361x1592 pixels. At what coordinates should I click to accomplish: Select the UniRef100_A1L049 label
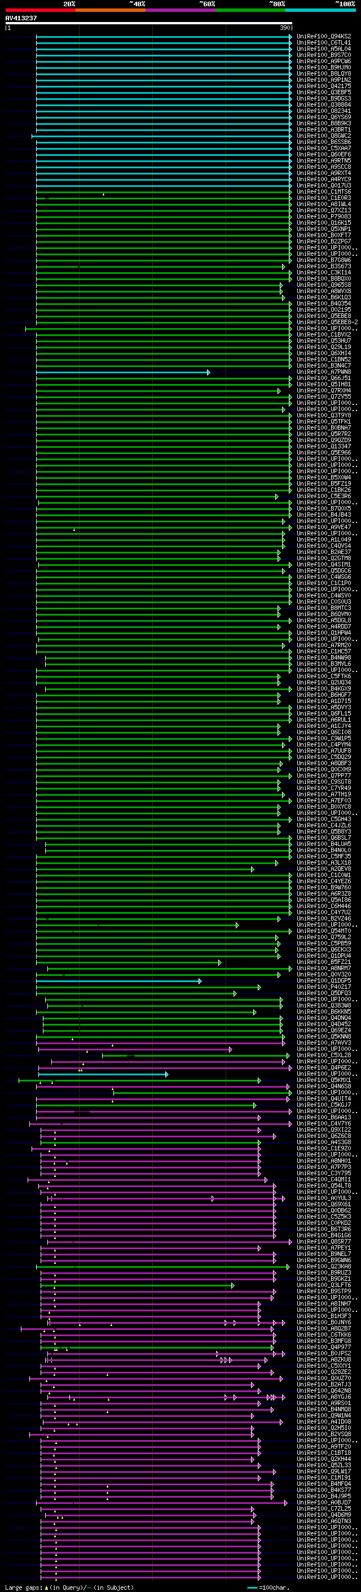324,539
